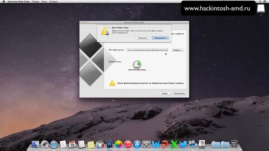This screenshot has width=269, height=151.
Task: Open iTunes music note icon
Action: coord(128,144)
